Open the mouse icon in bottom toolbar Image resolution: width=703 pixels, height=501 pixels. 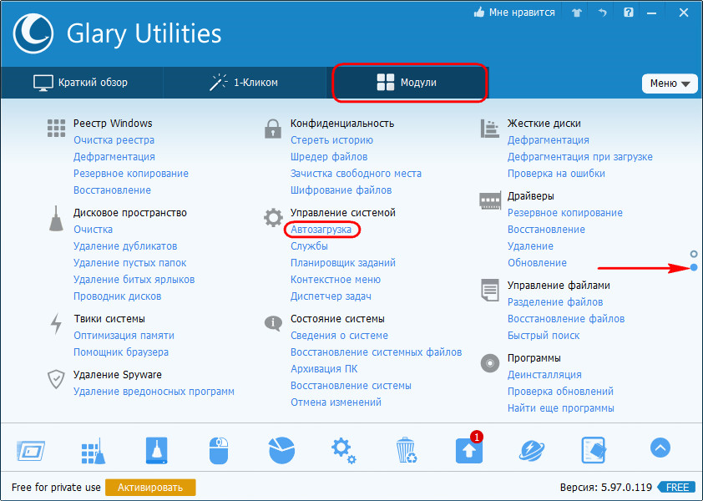tap(219, 451)
